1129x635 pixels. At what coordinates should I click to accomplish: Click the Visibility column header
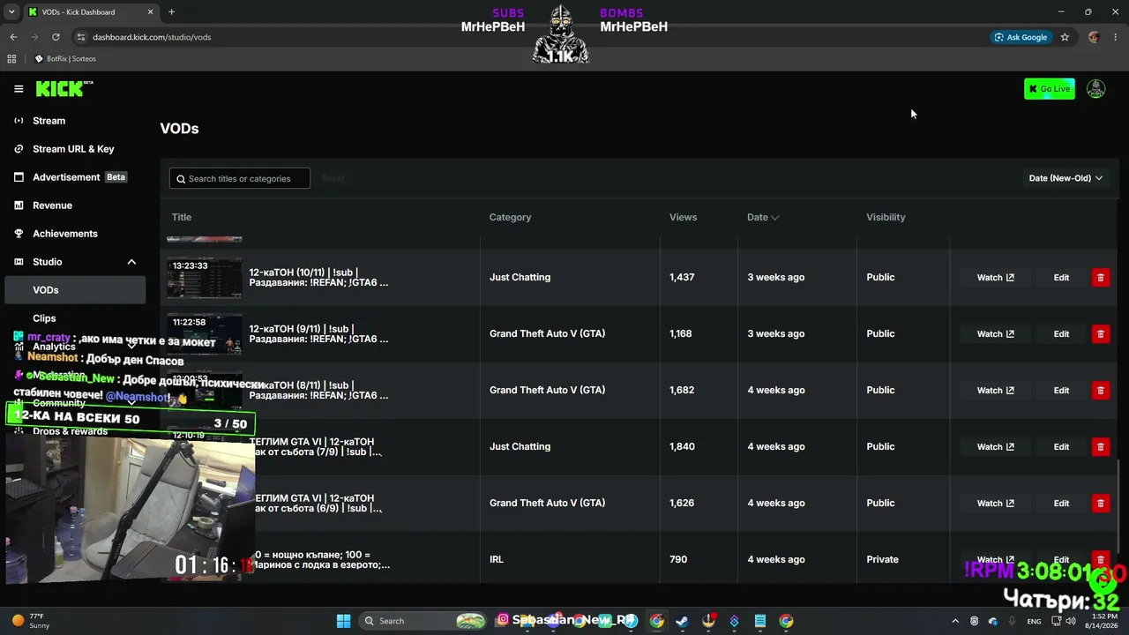(886, 217)
